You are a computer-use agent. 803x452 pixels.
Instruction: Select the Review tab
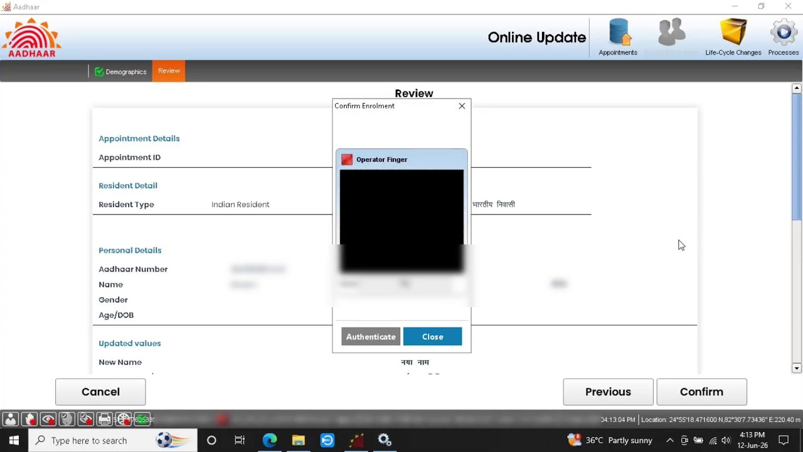169,71
